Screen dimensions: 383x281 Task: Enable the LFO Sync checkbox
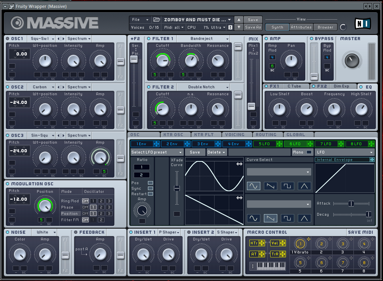(150, 189)
